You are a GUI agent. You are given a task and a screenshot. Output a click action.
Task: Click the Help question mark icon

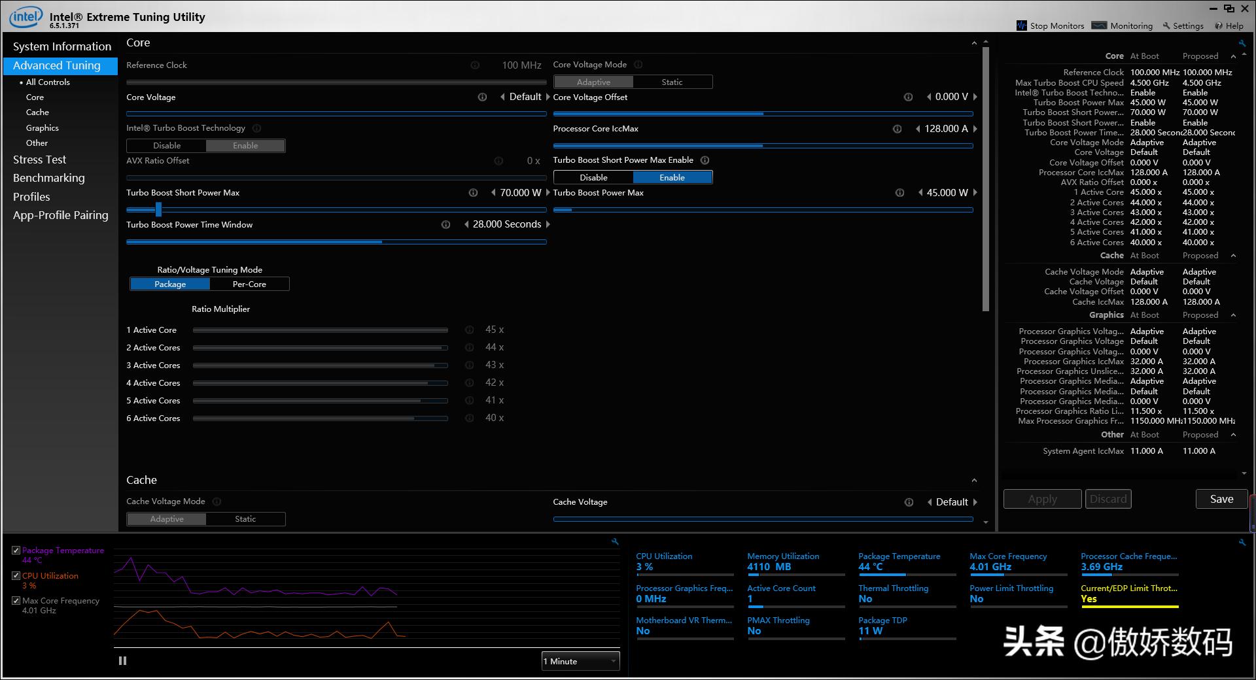tap(1219, 26)
